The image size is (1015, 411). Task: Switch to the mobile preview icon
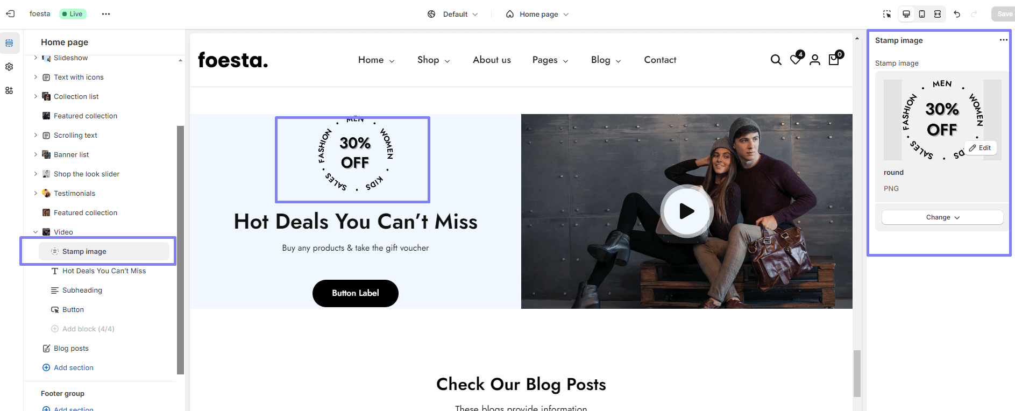pyautogui.click(x=922, y=14)
